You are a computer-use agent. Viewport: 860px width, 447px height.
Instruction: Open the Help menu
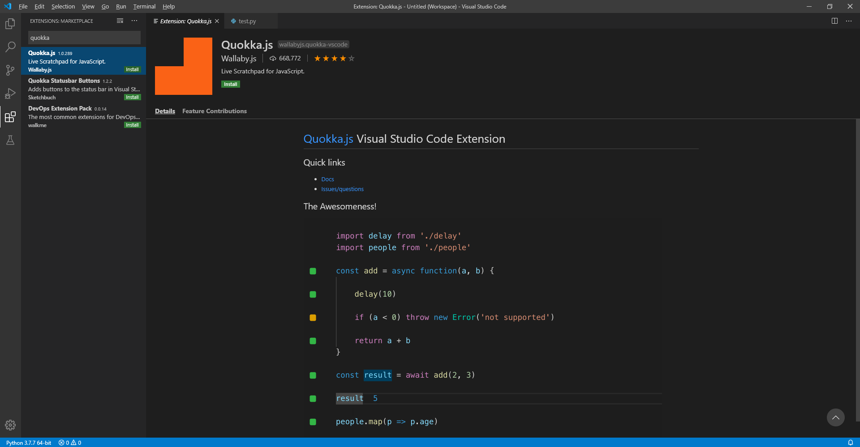(169, 6)
